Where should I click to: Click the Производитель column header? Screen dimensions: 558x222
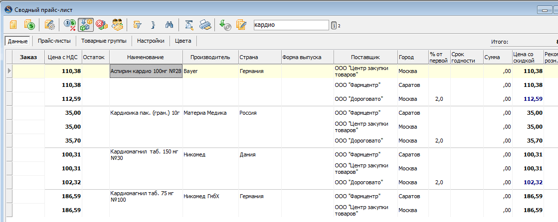(210, 57)
